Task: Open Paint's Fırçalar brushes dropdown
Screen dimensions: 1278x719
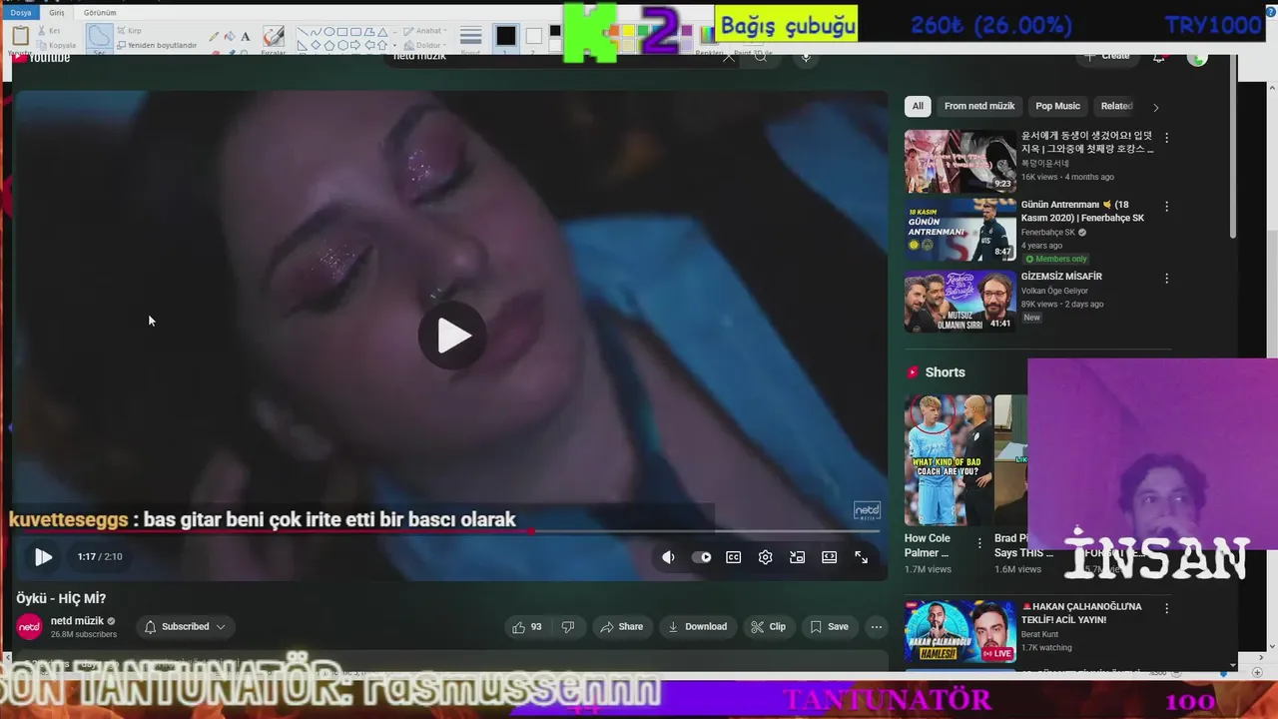Action: (x=274, y=39)
